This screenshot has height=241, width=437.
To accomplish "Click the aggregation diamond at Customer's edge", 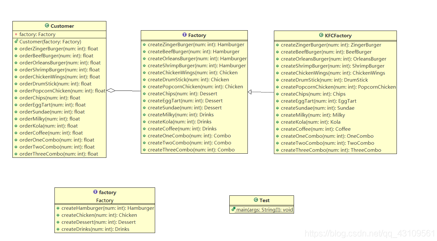I will point(111,91).
